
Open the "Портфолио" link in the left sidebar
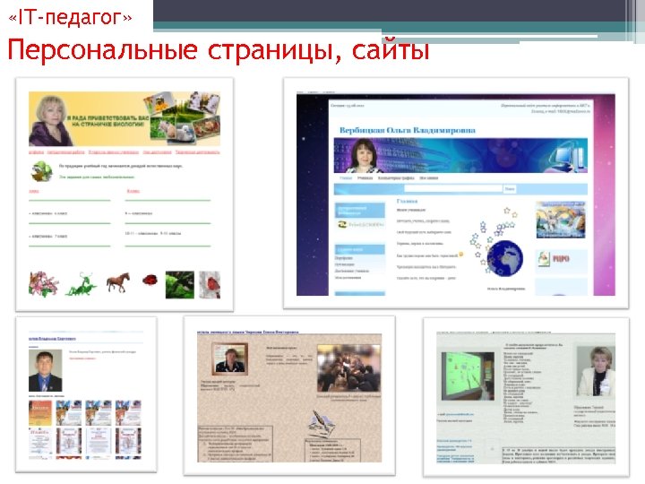click(343, 258)
